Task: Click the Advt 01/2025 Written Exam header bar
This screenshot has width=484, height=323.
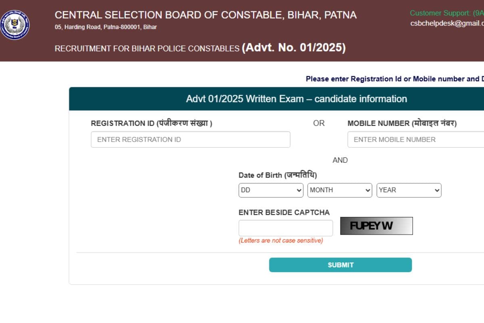Action: [296, 99]
